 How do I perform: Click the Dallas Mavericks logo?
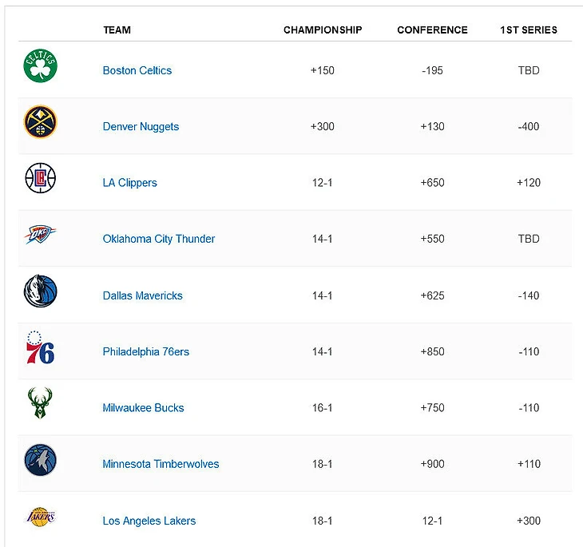tap(40, 291)
